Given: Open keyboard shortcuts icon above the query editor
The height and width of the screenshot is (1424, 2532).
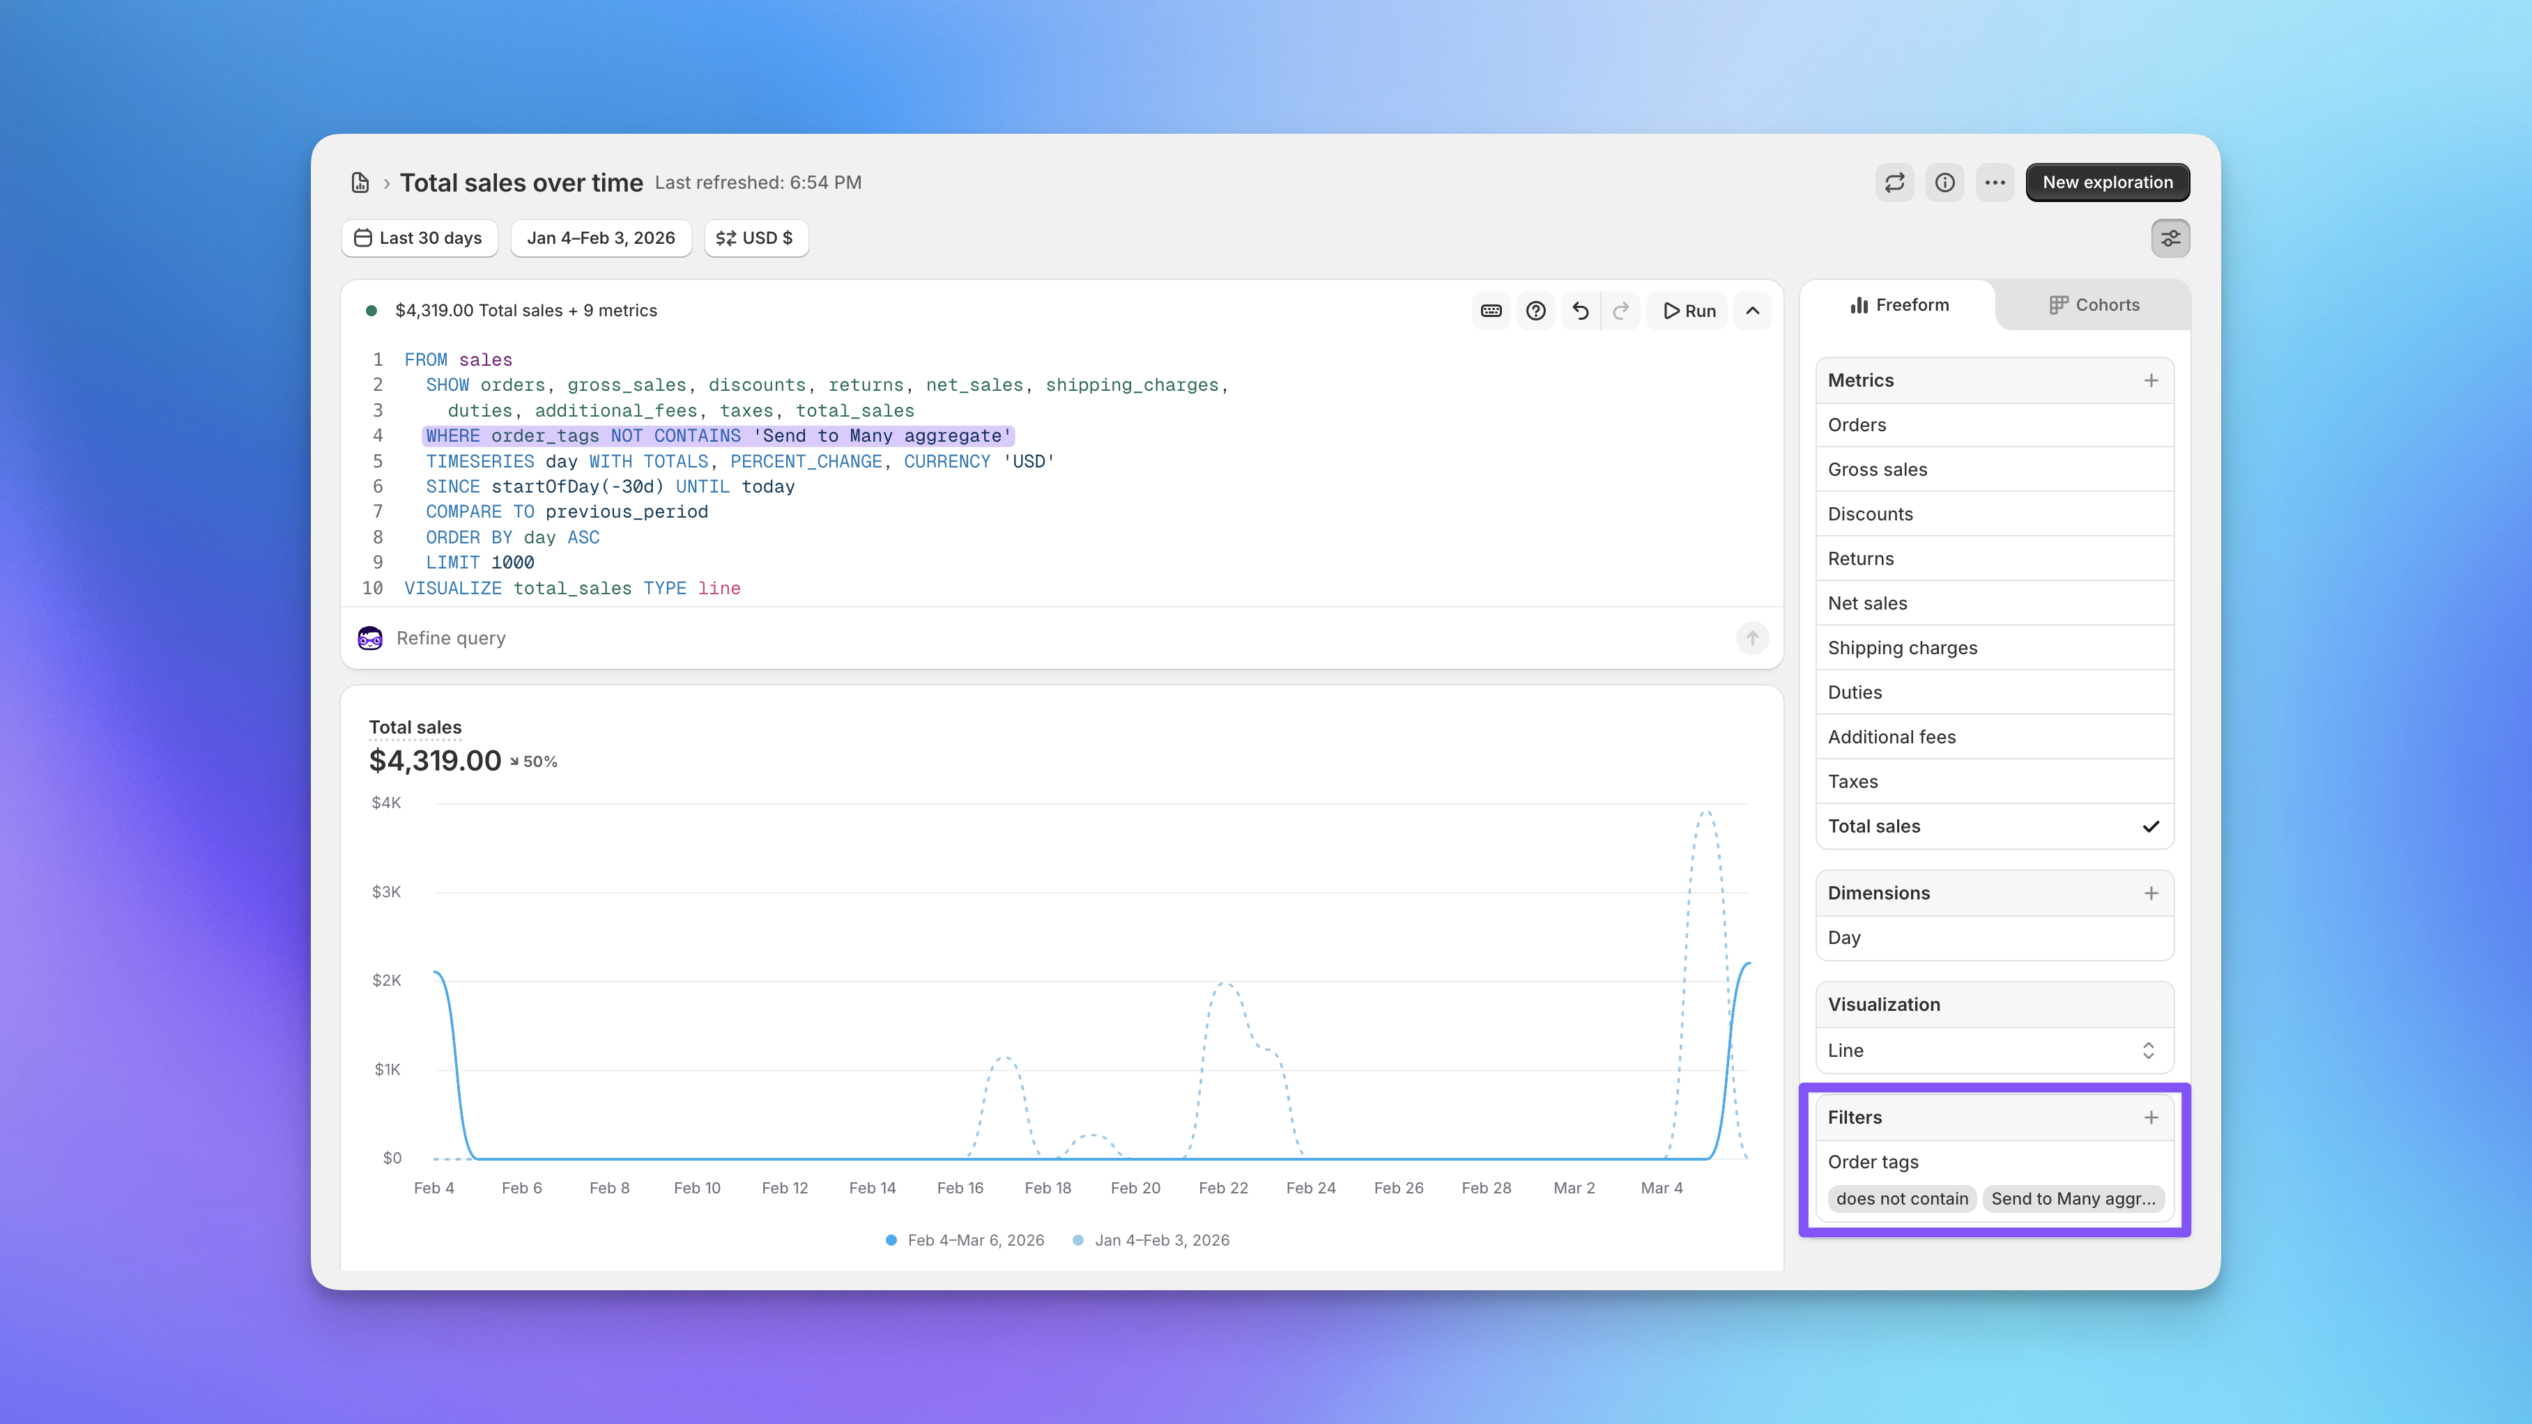Looking at the screenshot, I should (x=1490, y=309).
